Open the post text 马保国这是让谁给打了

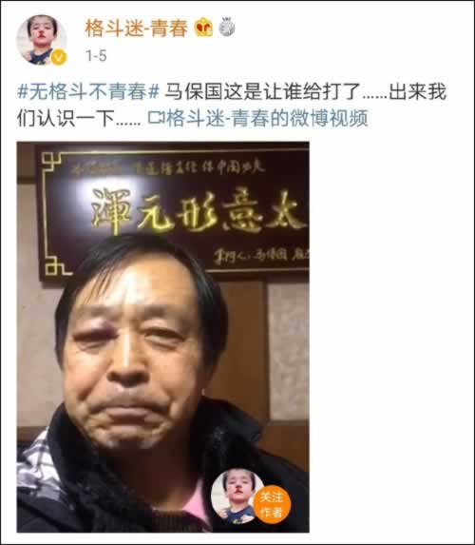click(262, 92)
